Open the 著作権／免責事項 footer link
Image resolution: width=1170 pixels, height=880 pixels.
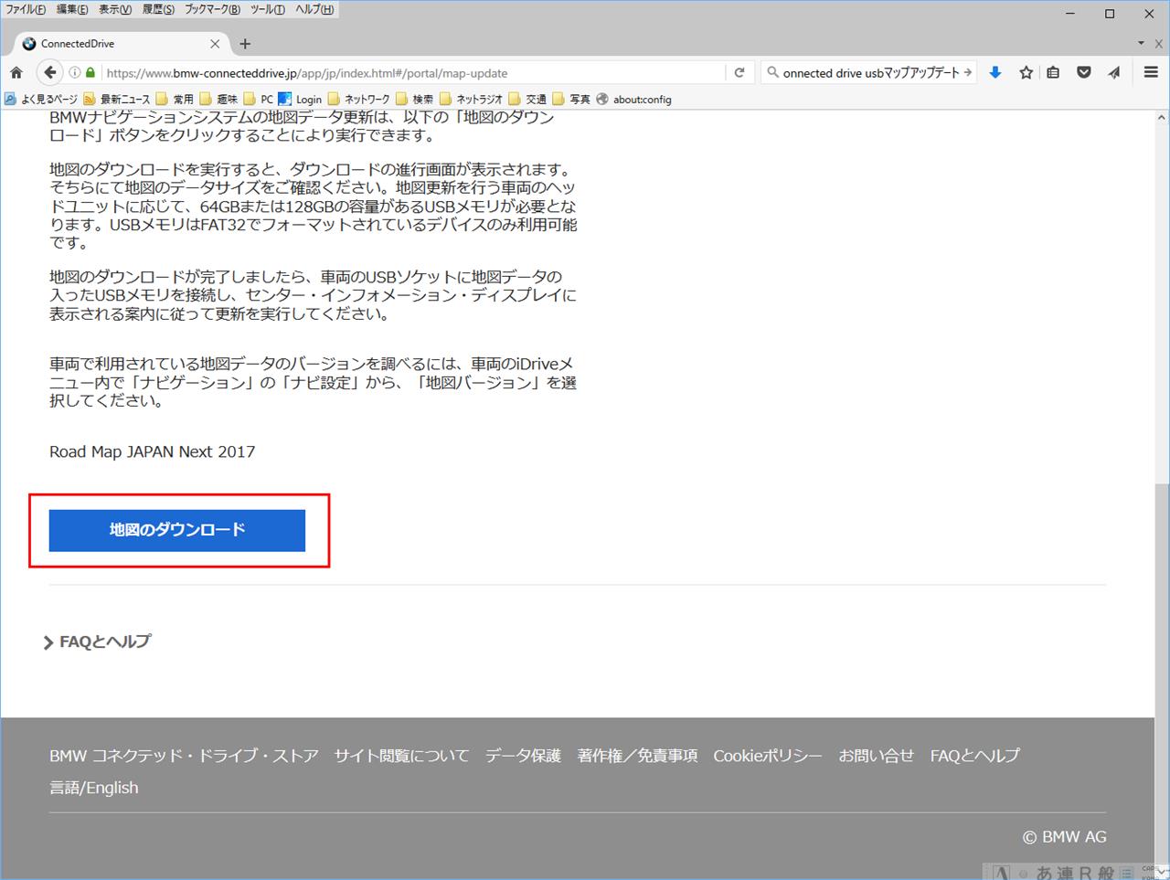point(637,756)
